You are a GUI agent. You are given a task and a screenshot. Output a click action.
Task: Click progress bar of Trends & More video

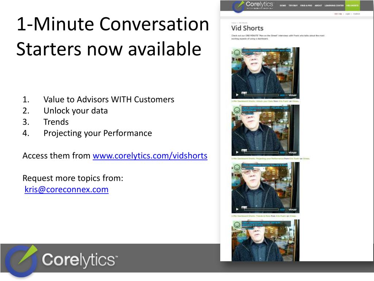tap(262, 210)
